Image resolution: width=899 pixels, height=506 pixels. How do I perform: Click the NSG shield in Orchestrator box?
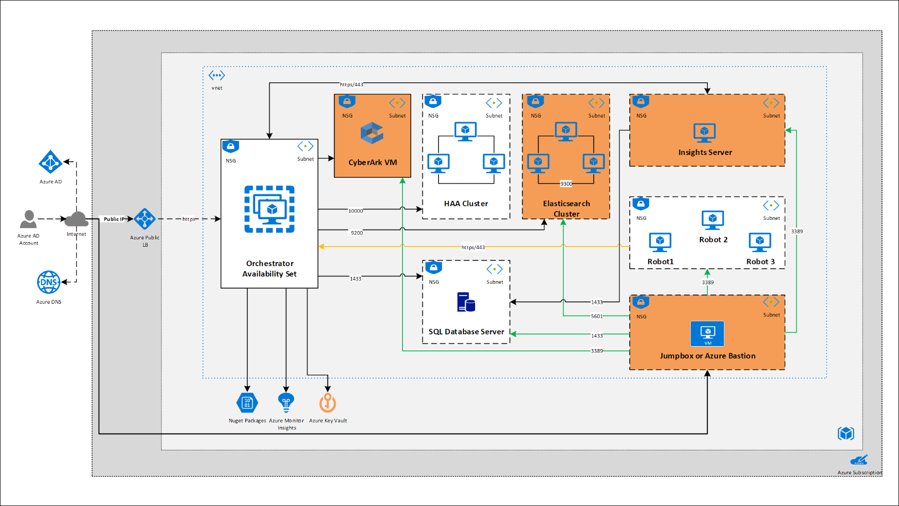point(230,146)
